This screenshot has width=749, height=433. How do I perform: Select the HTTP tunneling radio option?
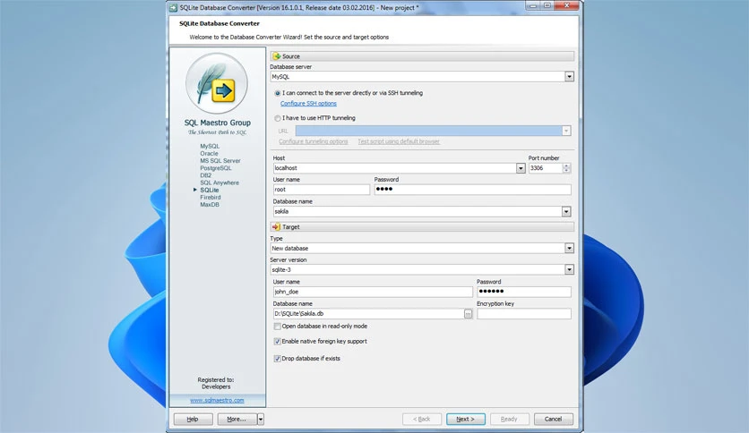pos(278,118)
